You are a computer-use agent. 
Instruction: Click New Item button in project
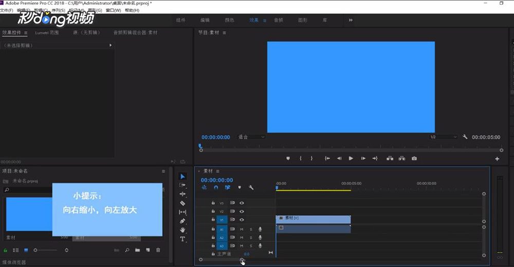(148, 250)
